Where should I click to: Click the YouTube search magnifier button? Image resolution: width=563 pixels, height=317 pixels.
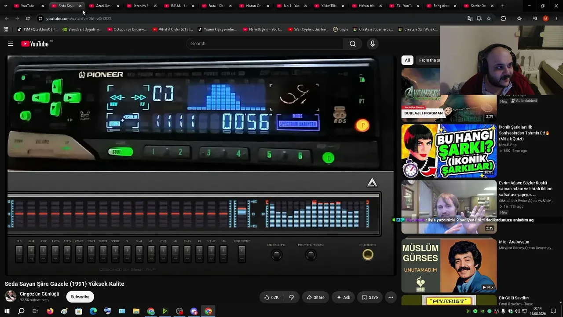pos(353,44)
